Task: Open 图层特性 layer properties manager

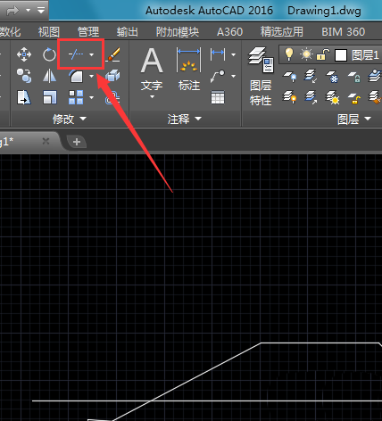Action: coord(261,77)
